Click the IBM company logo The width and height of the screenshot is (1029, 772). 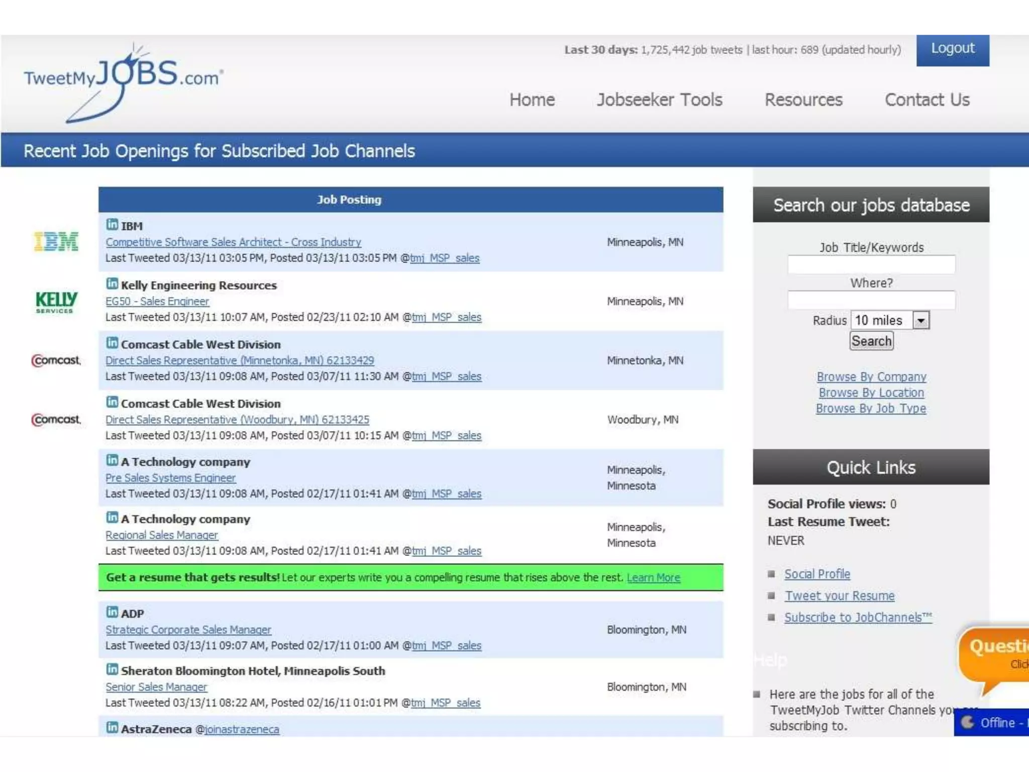coord(56,242)
